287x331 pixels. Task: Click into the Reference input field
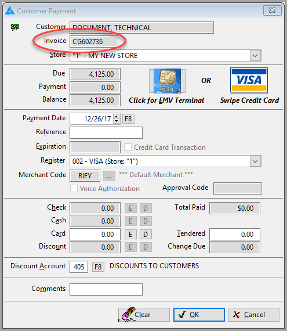point(106,133)
